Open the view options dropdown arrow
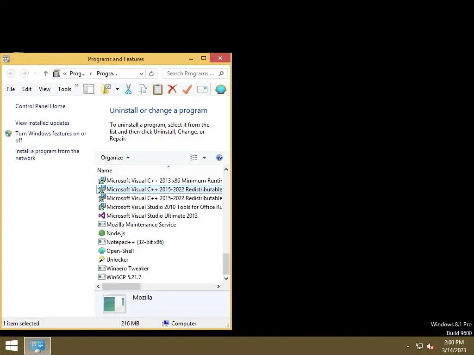 coord(204,158)
